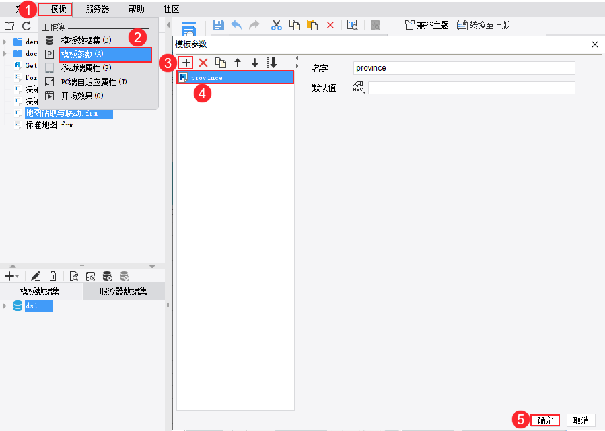This screenshot has width=605, height=431.
Task: Expand the first folder in file tree
Action: point(5,42)
